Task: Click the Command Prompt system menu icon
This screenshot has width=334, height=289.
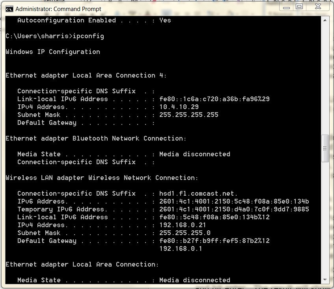Action: [9, 9]
